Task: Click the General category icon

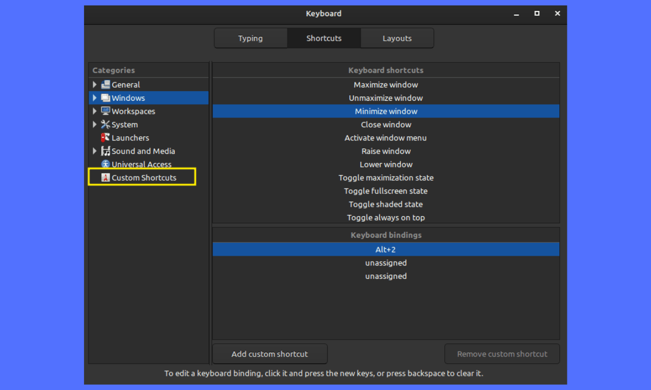Action: coord(105,84)
